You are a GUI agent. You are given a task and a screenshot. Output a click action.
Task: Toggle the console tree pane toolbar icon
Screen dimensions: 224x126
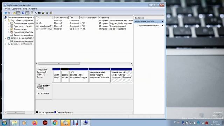(19, 13)
